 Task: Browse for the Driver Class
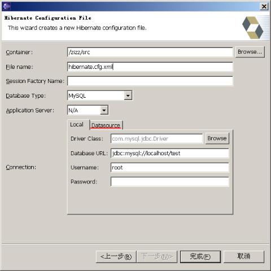[217, 138]
